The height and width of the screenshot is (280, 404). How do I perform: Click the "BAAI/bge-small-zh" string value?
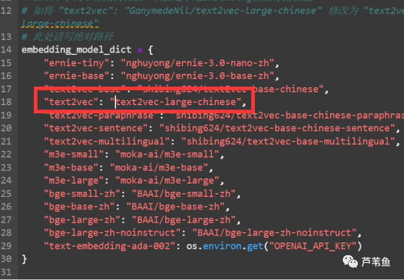(x=184, y=193)
